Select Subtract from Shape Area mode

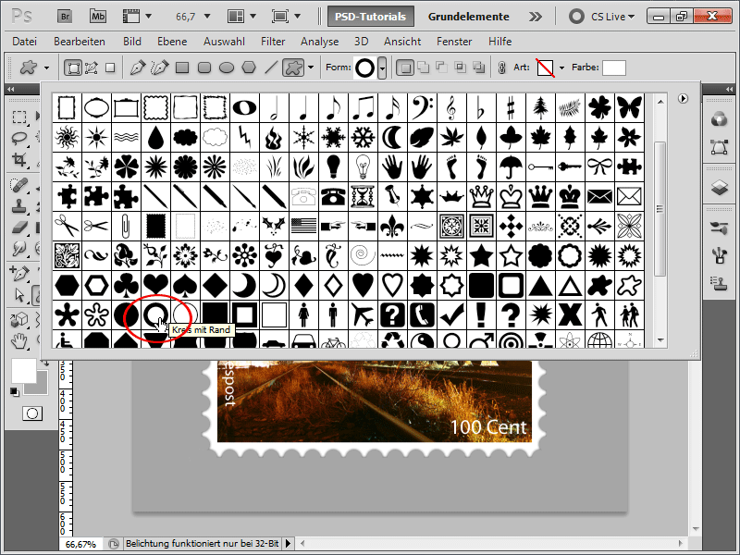coord(442,68)
